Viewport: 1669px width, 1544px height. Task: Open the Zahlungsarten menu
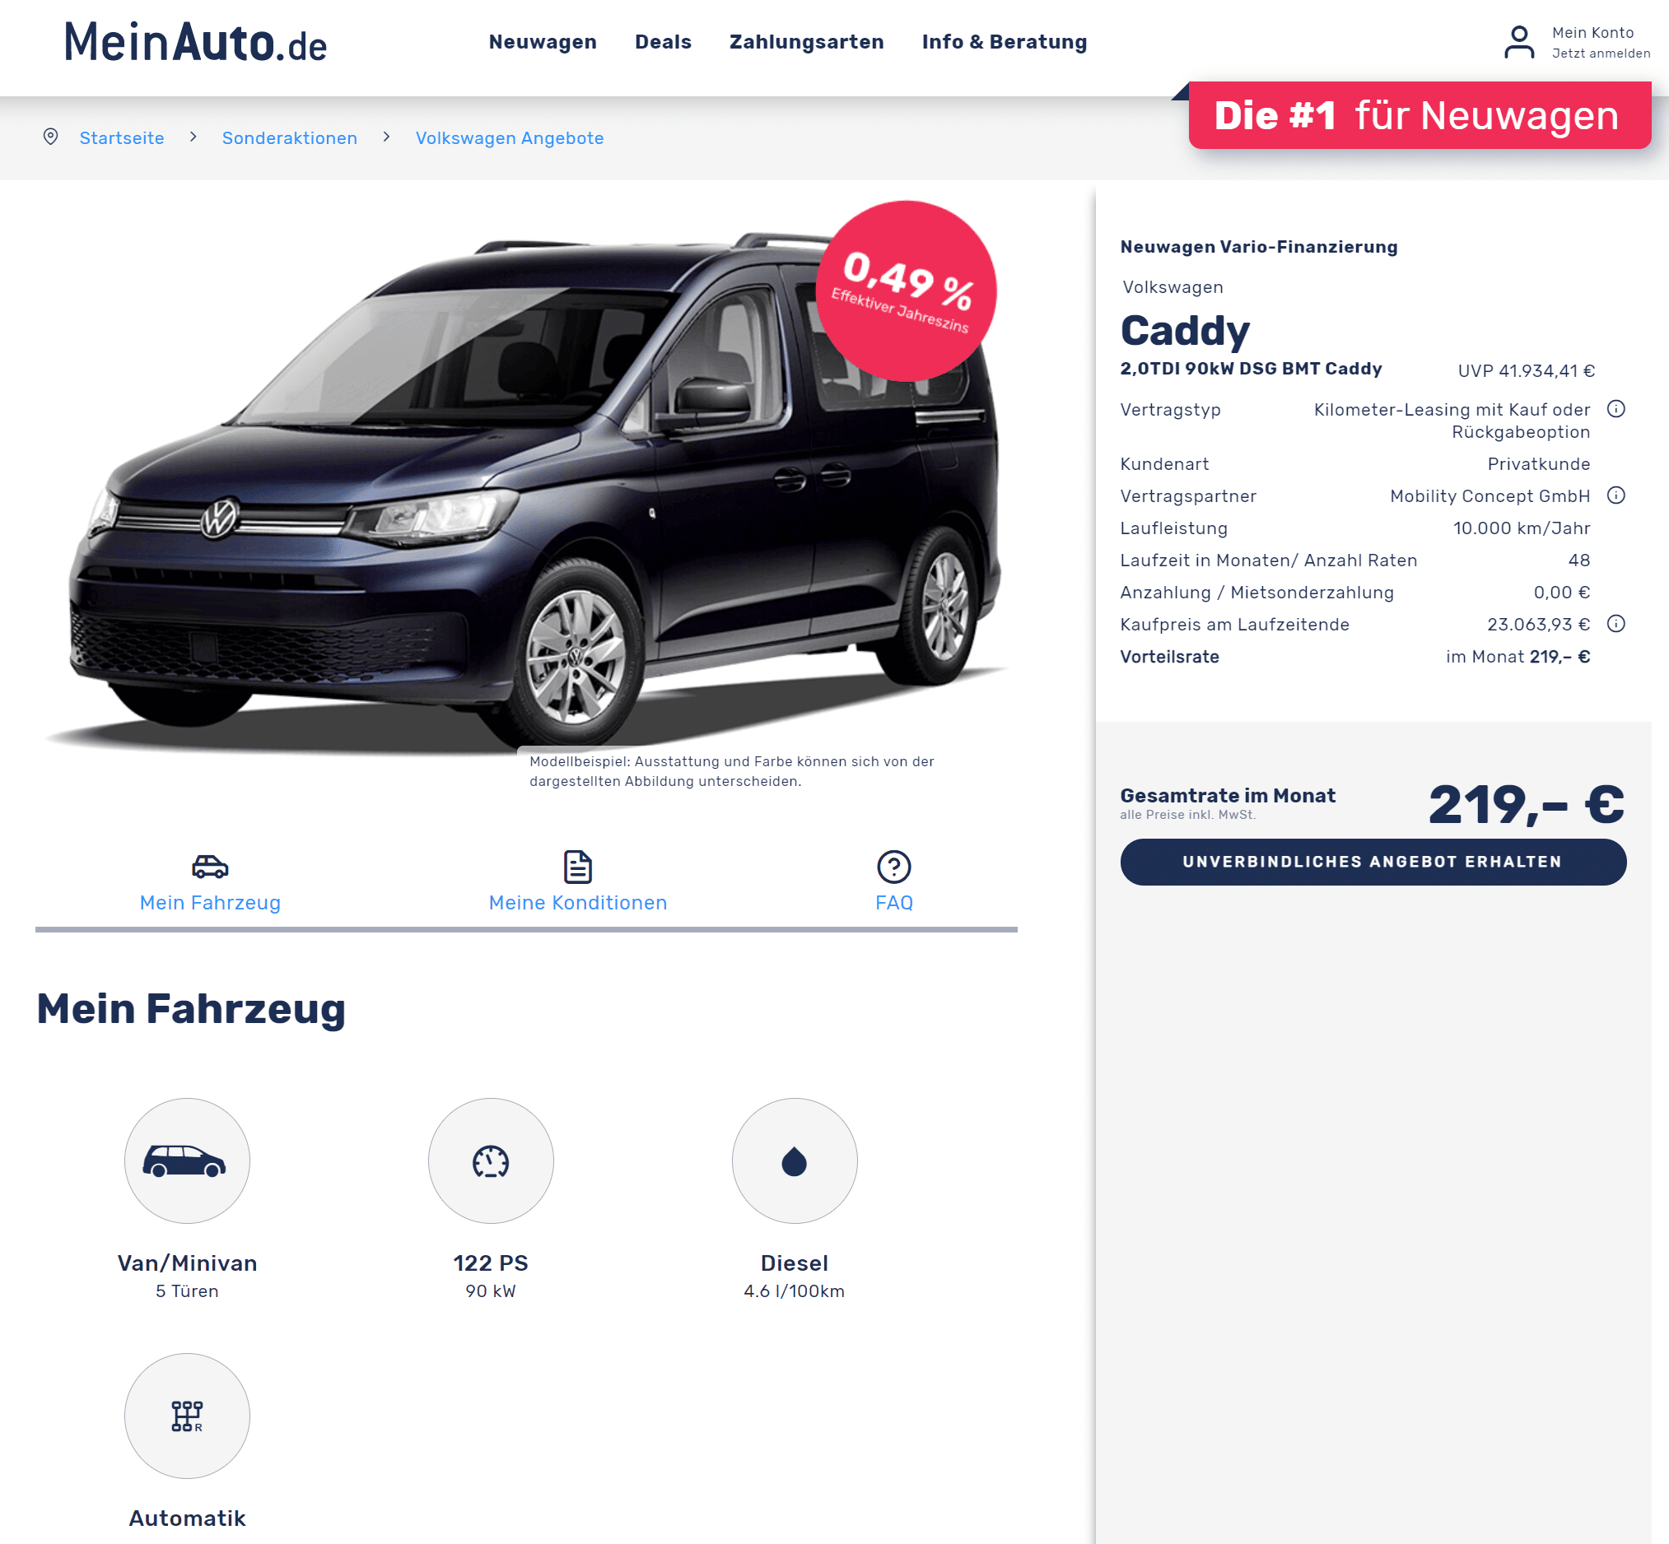805,42
